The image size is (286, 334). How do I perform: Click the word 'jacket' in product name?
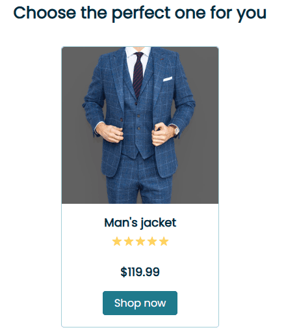158,223
